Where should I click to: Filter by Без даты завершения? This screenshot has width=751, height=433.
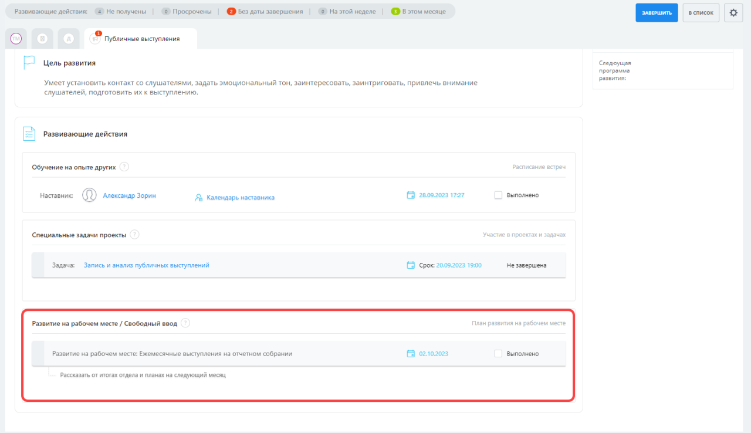265,11
